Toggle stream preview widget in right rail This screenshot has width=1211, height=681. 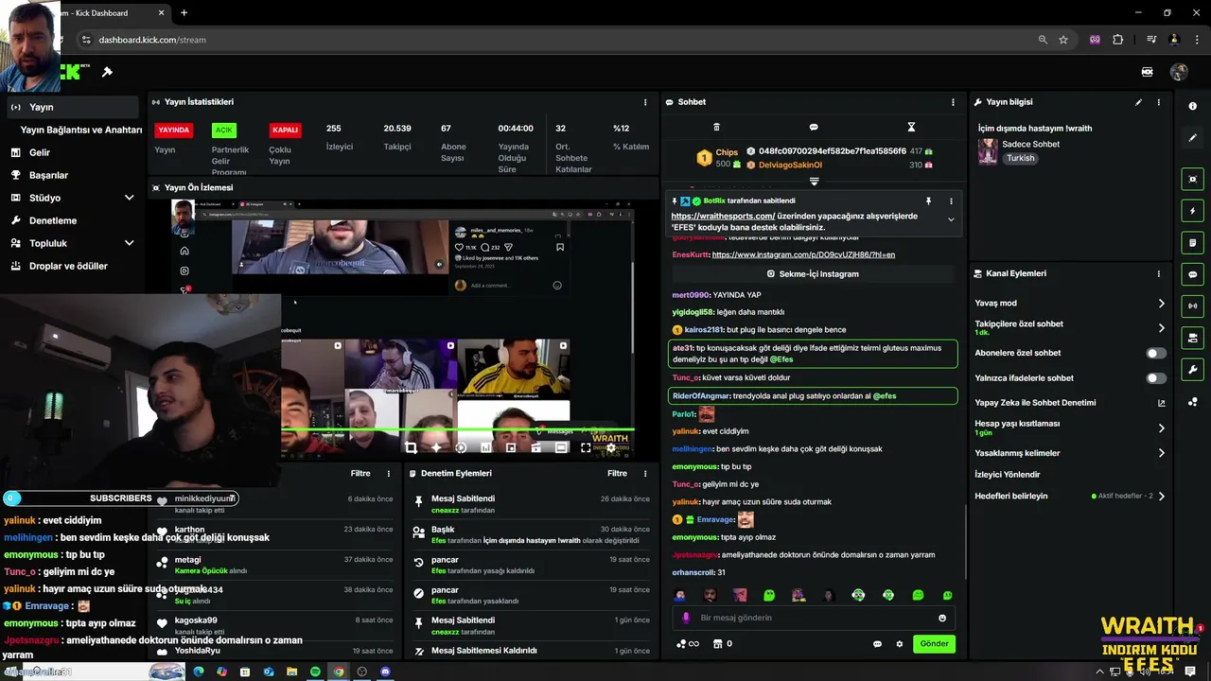coord(1192,179)
